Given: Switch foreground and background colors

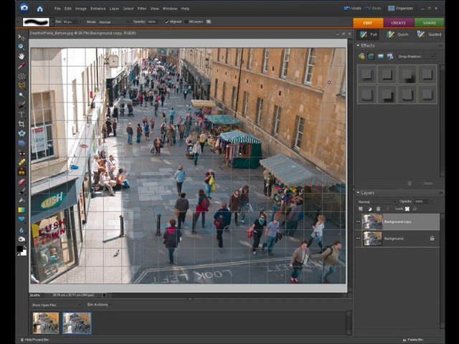Looking at the screenshot, I should (24, 247).
